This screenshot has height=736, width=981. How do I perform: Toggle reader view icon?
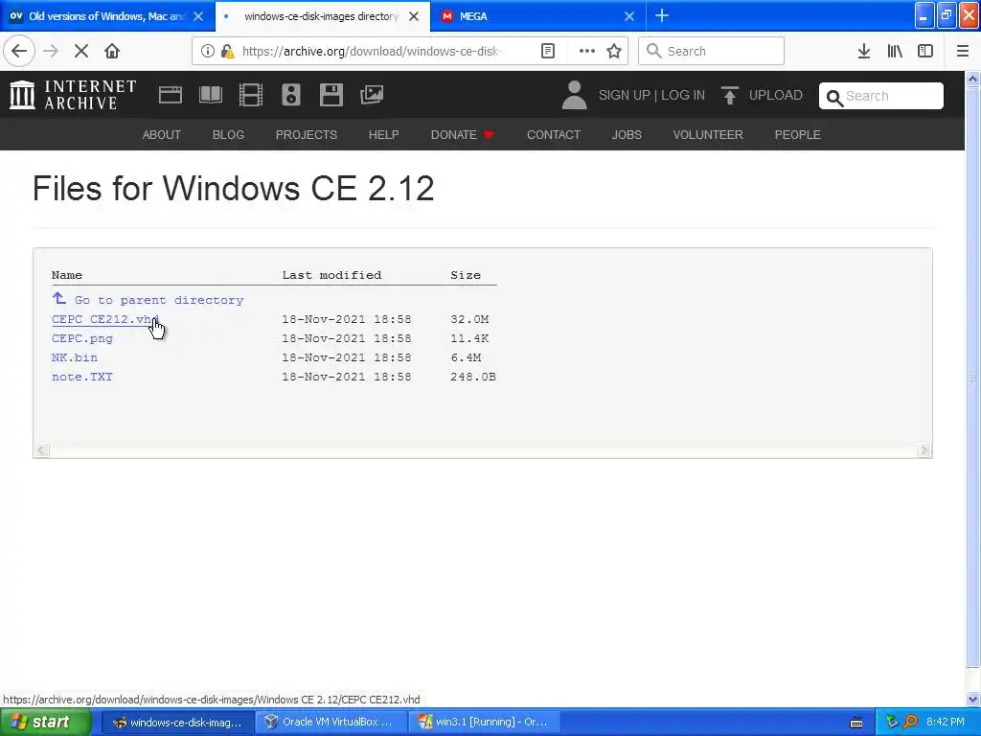pyautogui.click(x=548, y=52)
